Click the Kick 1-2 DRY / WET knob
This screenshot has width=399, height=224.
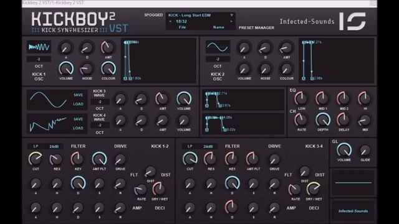pyautogui.click(x=159, y=189)
